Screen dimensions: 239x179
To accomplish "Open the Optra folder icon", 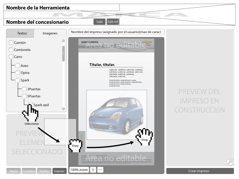I will [18, 72].
